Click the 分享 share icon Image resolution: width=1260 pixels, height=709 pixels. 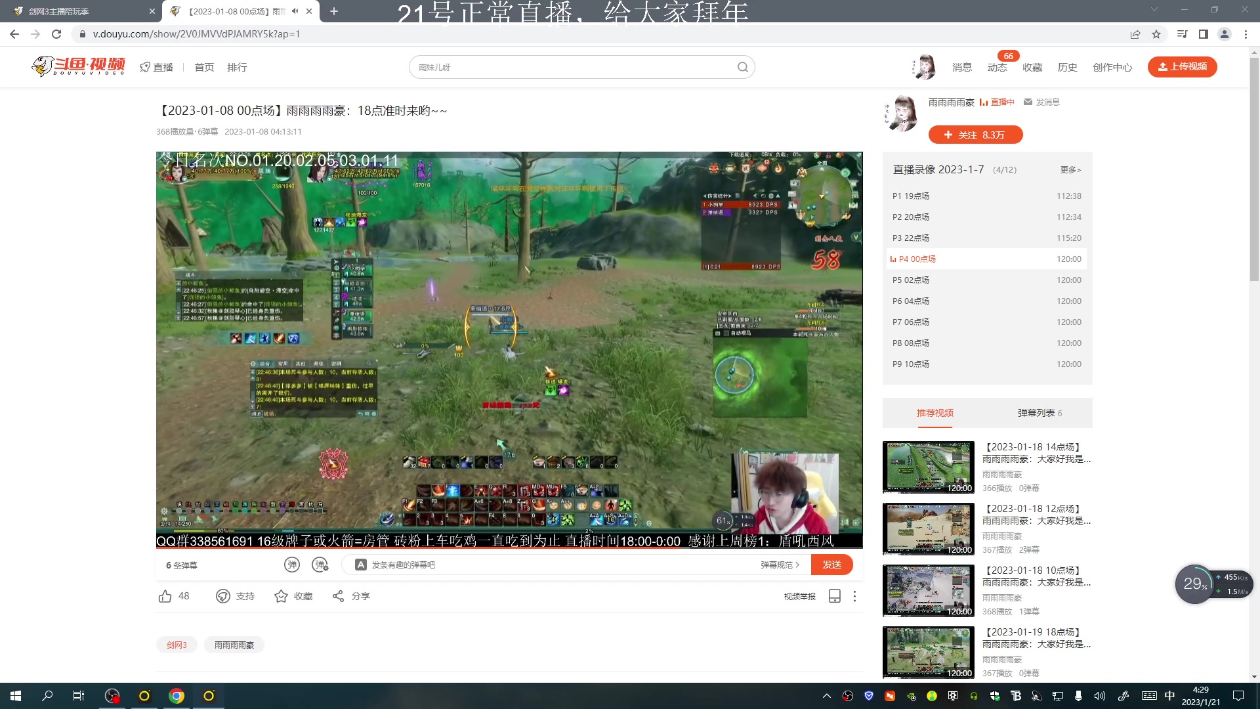tap(338, 596)
